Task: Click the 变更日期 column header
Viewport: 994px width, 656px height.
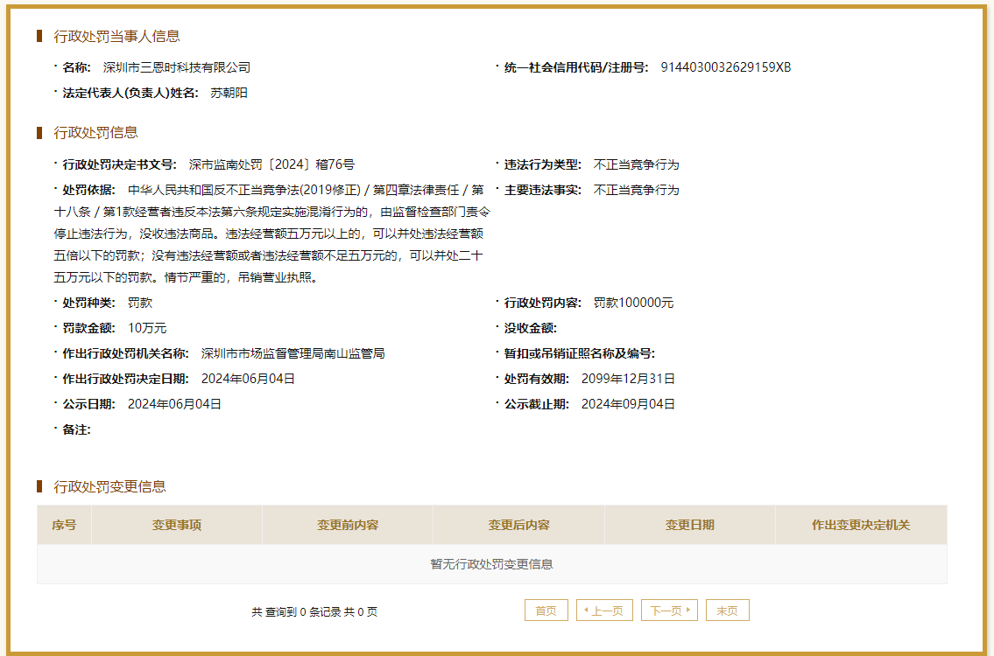Action: [x=689, y=525]
